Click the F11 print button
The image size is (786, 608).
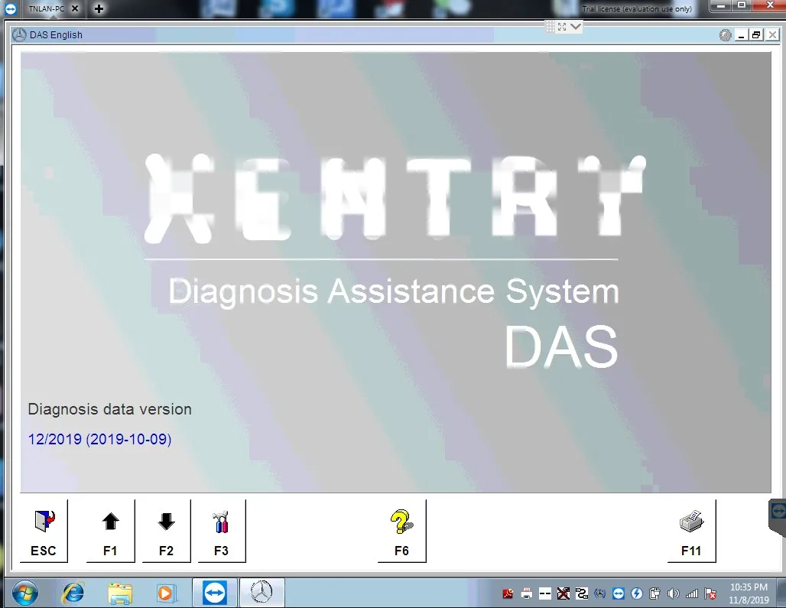pyautogui.click(x=691, y=530)
